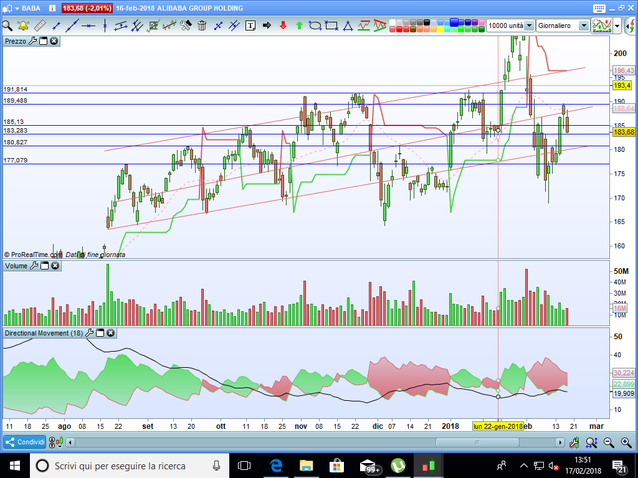This screenshot has height=478, width=638.
Task: Select the red-green support resistance tool
Action: coord(364,26)
